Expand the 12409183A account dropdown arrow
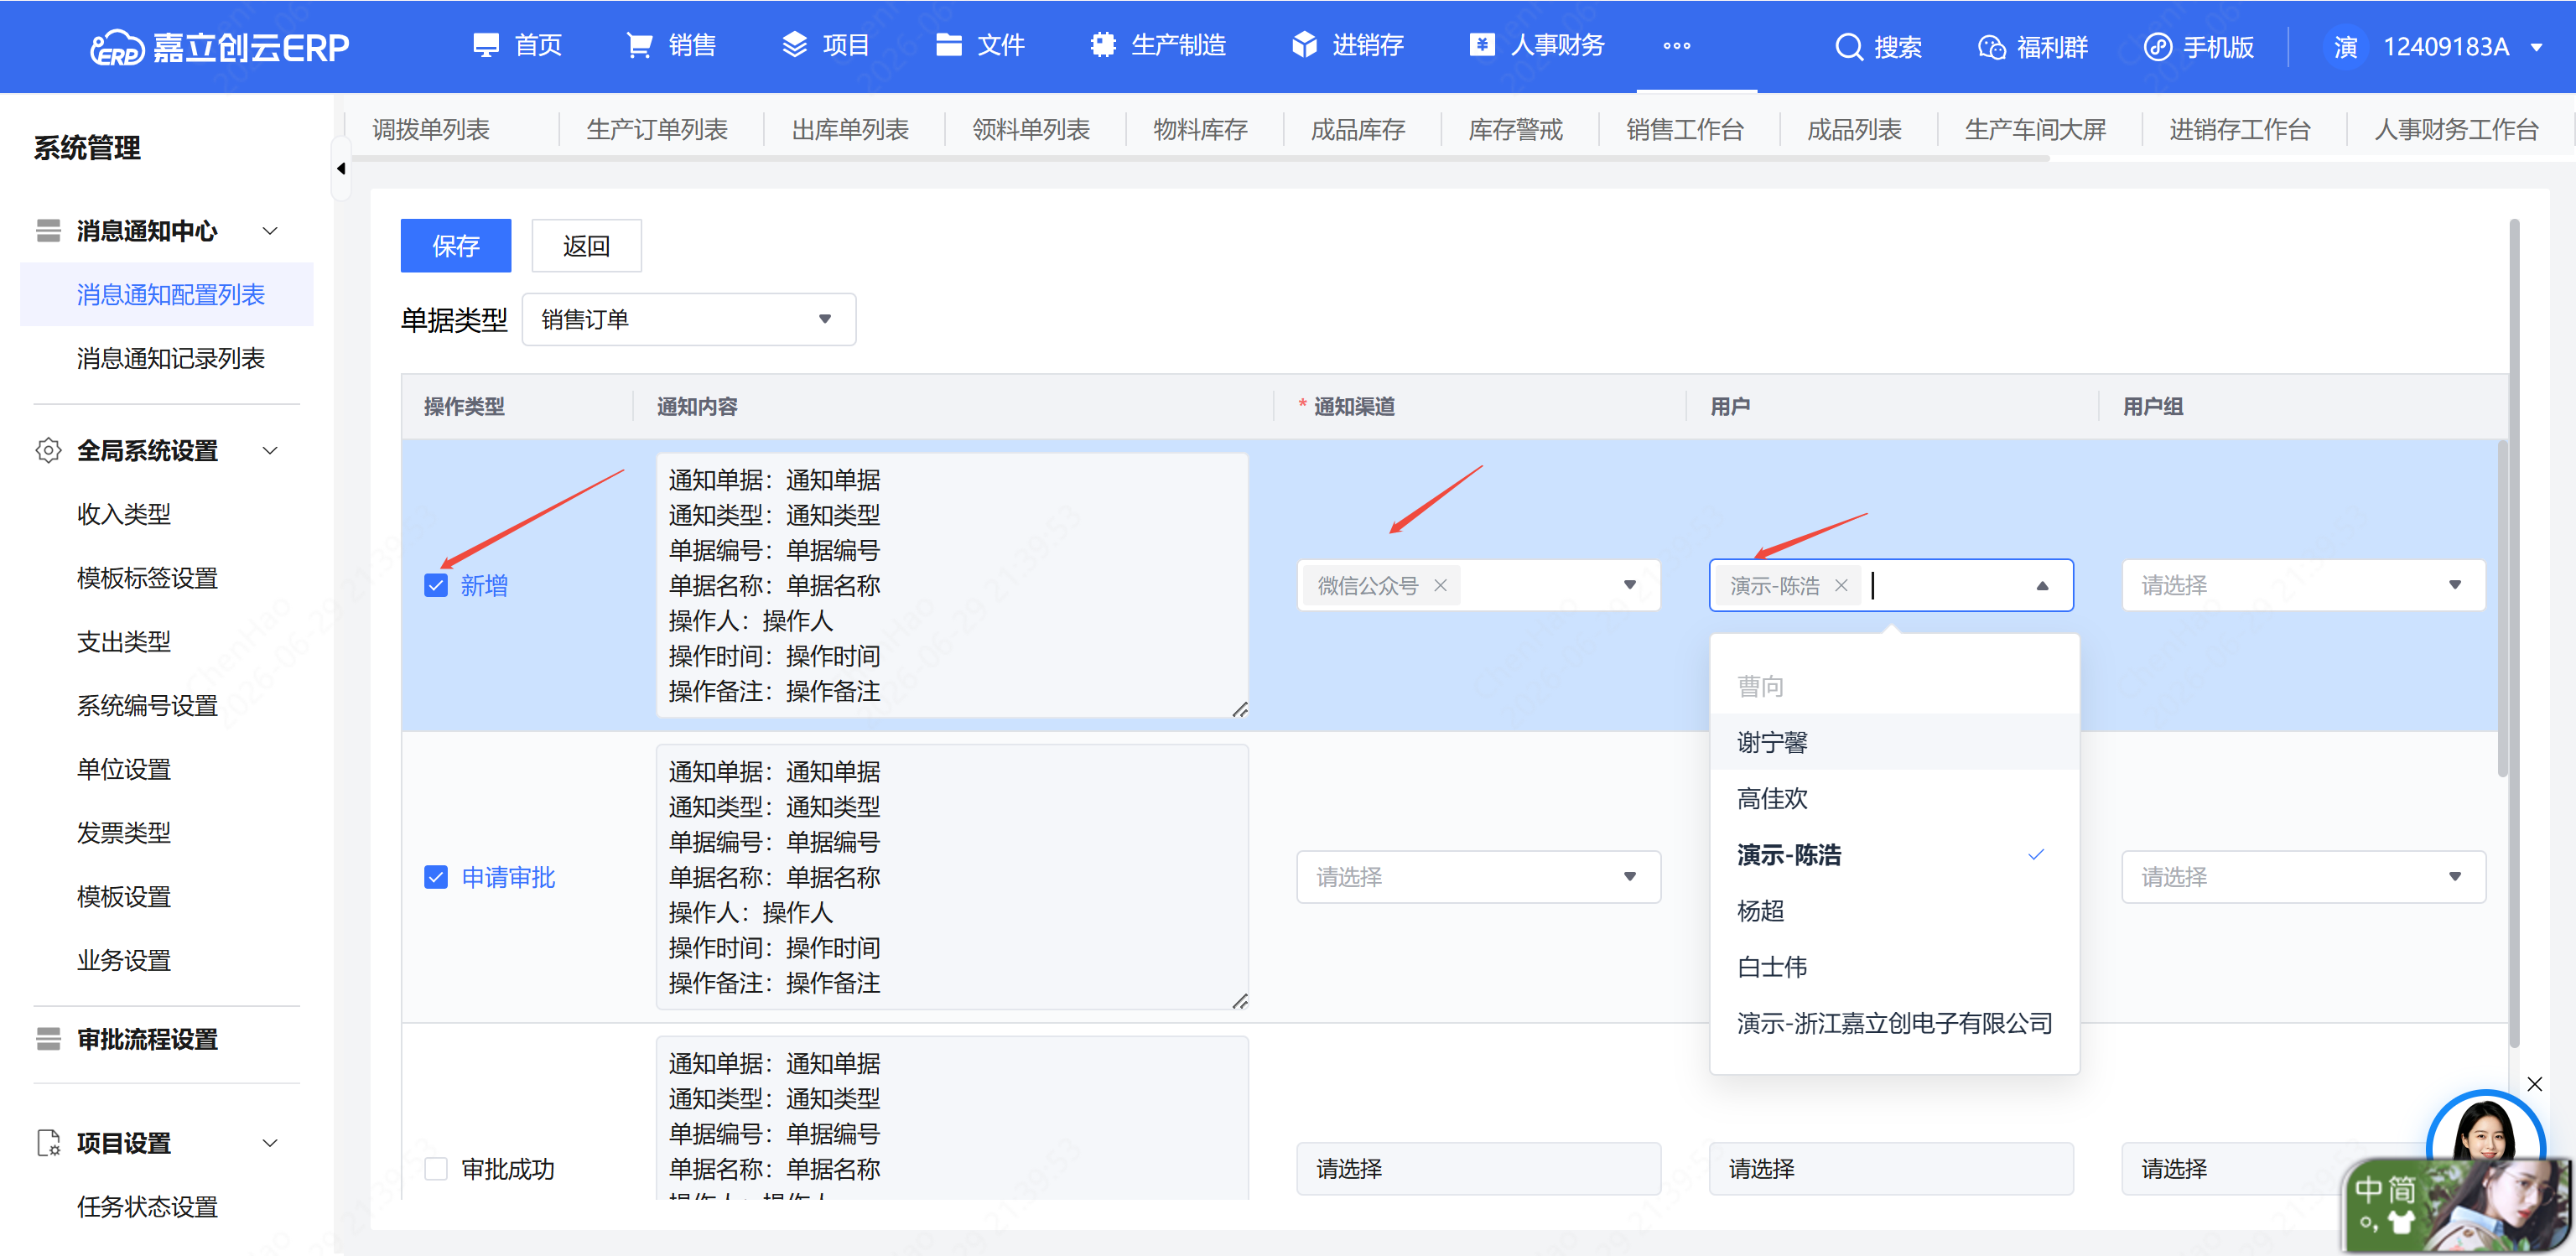The width and height of the screenshot is (2576, 1256). 2537,47
